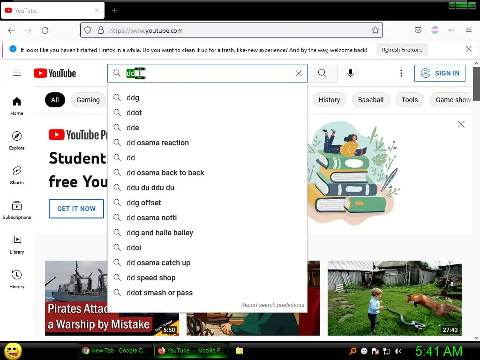Open Subscriptions in sidebar
Screen dimensions: 480x360
17,210
